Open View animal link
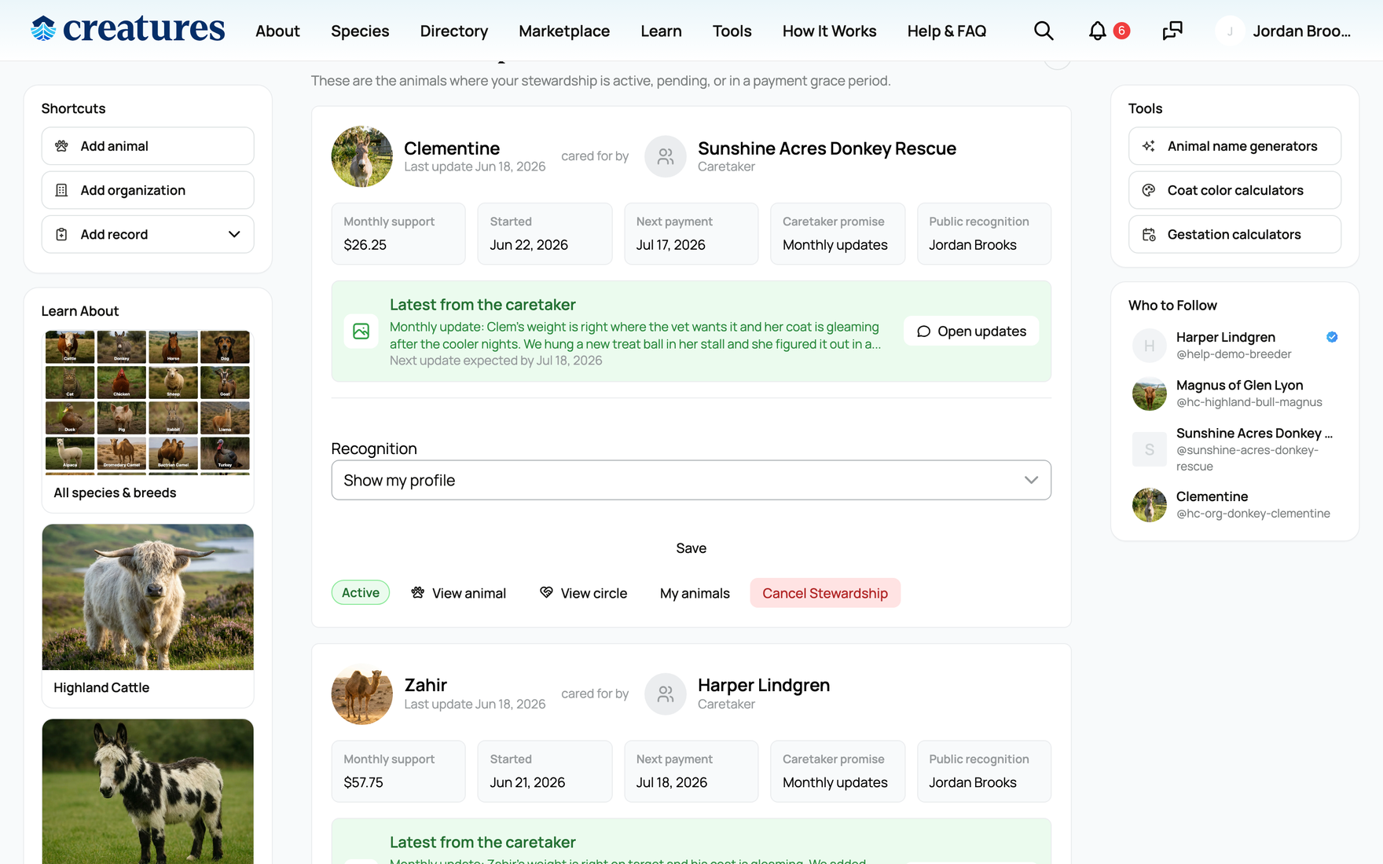1383x864 pixels. point(459,593)
